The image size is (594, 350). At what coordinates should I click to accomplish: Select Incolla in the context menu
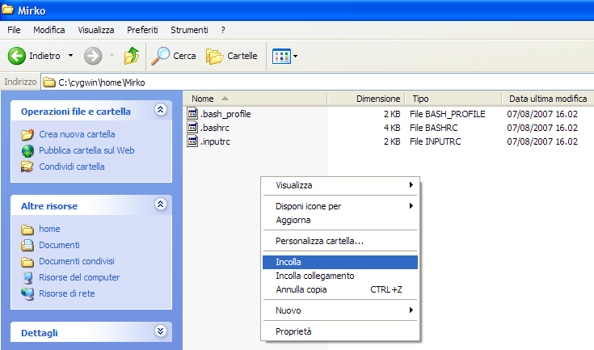tap(340, 262)
